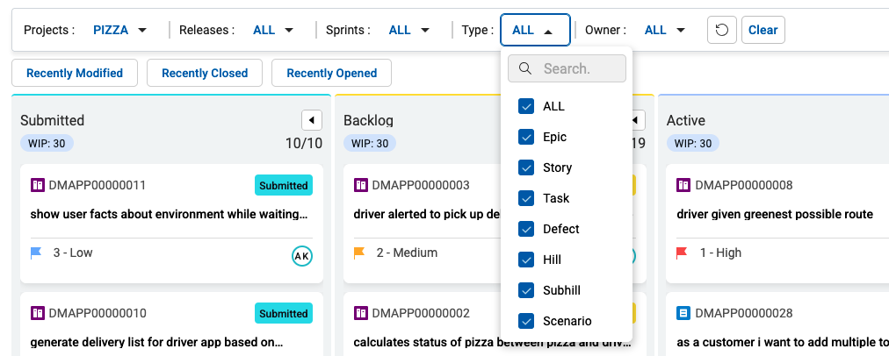The image size is (889, 356).
Task: Click Recently Opened filter button
Action: [332, 73]
